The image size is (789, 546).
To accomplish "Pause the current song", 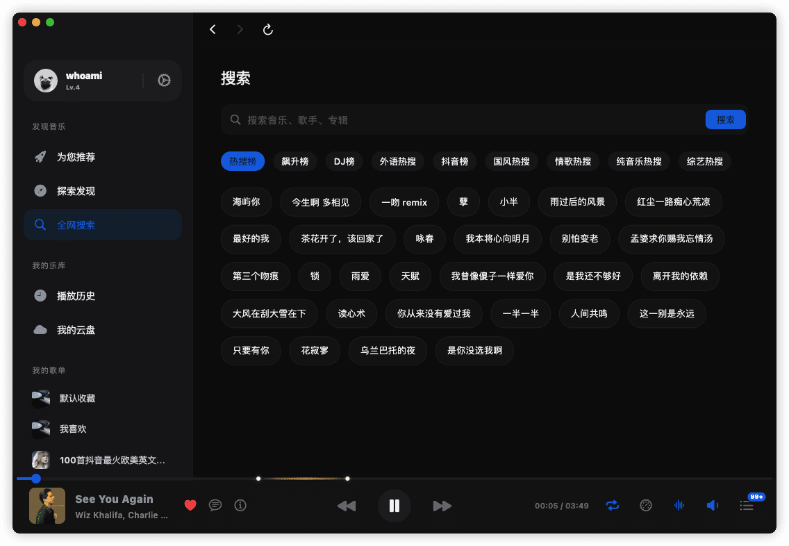I will click(x=394, y=506).
